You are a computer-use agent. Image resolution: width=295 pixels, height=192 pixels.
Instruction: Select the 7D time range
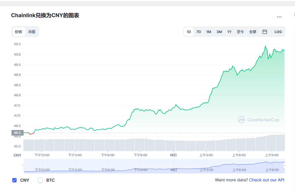(x=199, y=32)
